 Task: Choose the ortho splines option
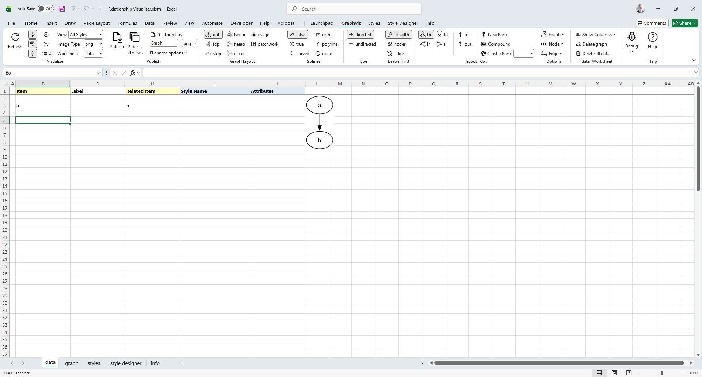[x=324, y=35]
